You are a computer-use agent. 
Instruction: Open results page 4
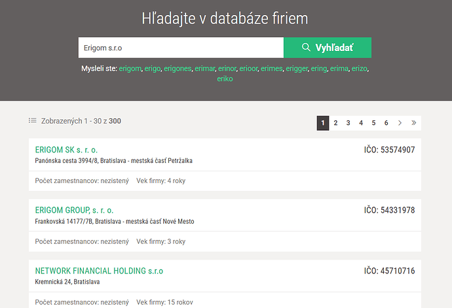pos(361,123)
